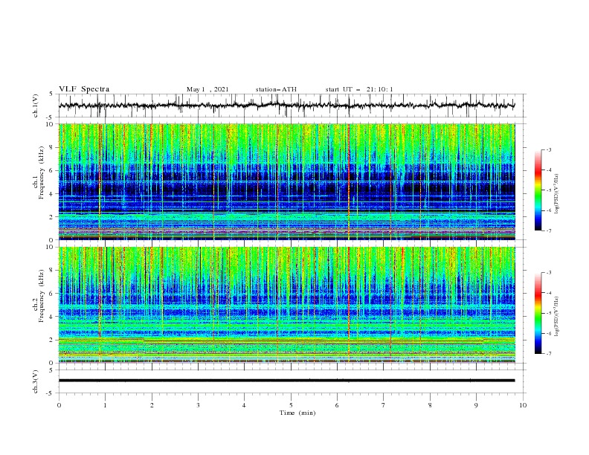Click the '-3' label on ch.1 colorbar
The width and height of the screenshot is (589, 455).
548,149
